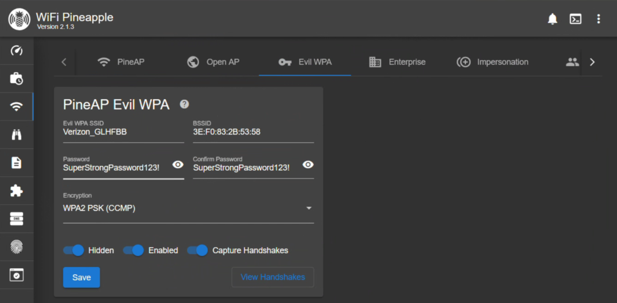
Task: Click the Encryption dropdown arrow
Action: tap(309, 208)
